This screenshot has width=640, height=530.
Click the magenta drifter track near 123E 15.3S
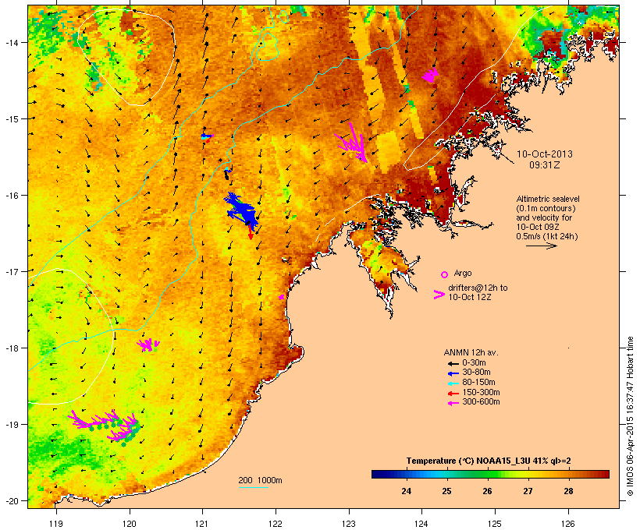[351, 143]
